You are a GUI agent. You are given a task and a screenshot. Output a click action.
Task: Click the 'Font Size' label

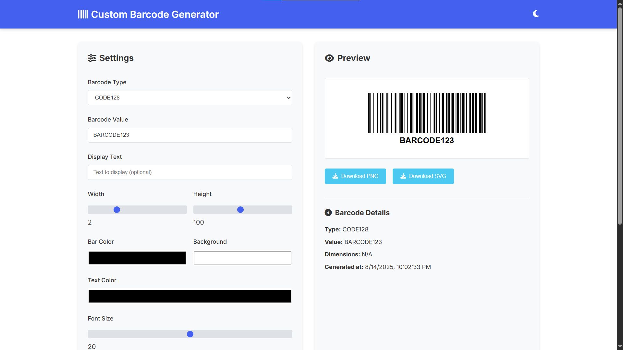[x=101, y=319]
